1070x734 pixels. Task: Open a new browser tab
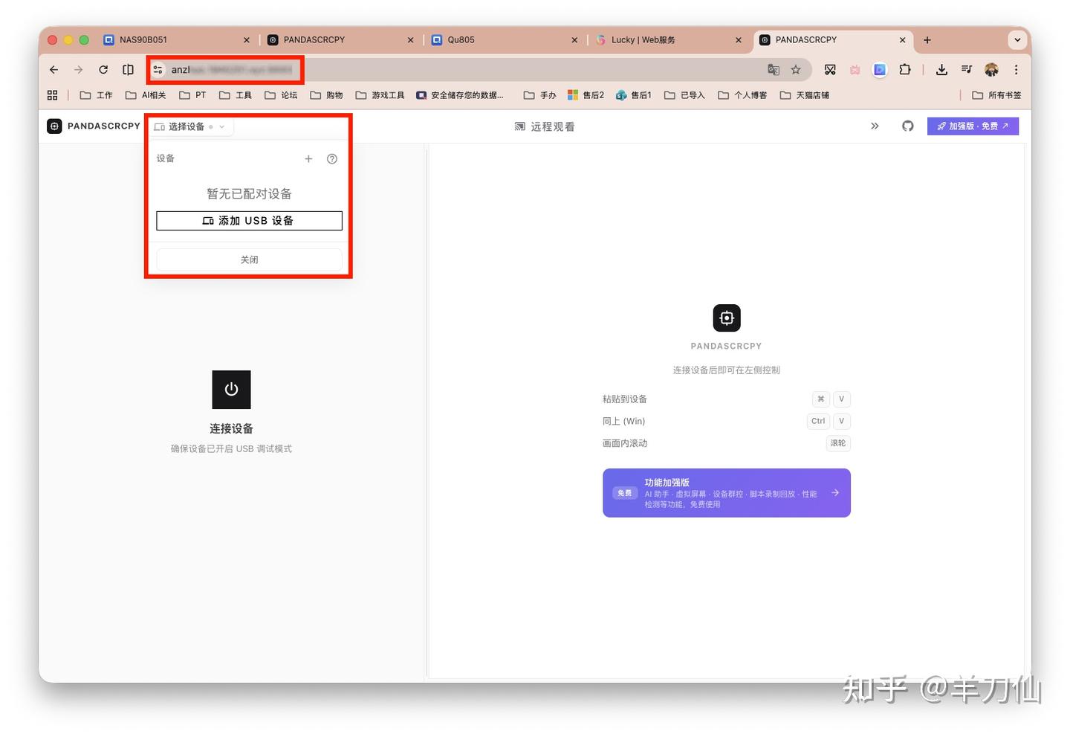[927, 40]
